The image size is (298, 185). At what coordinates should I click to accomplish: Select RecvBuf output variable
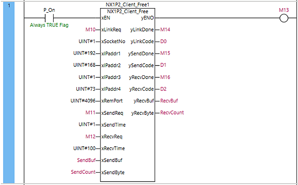click(169, 101)
